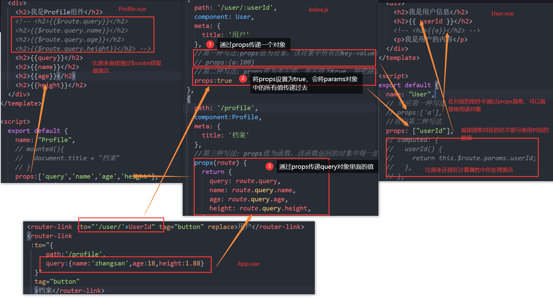This screenshot has width=553, height=298.
Task: Select the 'height: route.query.height,' line
Action: click(260, 208)
